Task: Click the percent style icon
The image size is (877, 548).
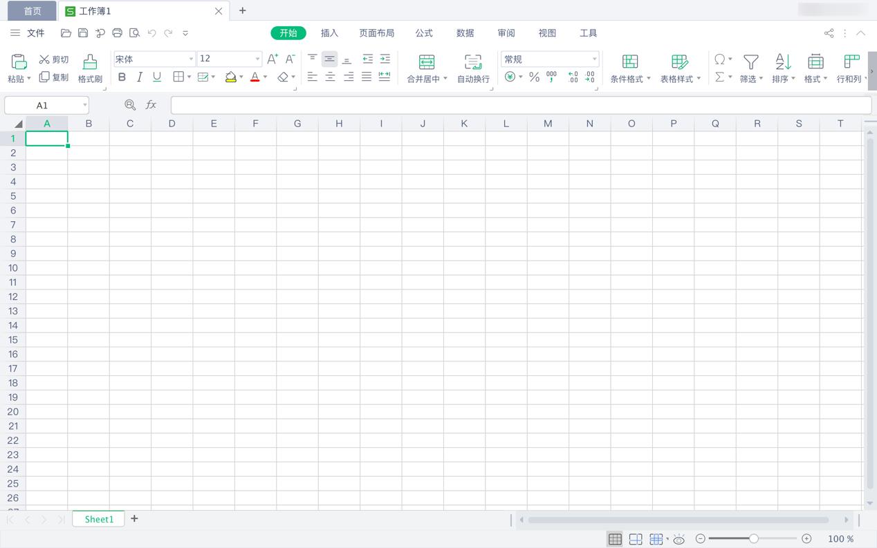Action: click(x=534, y=77)
